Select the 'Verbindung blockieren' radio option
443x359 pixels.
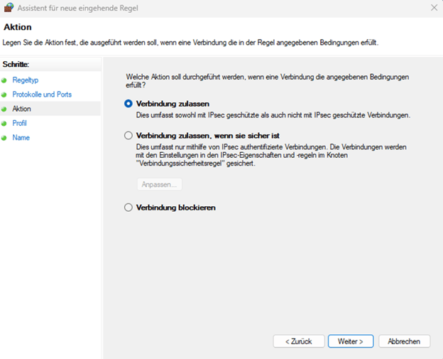[128, 208]
